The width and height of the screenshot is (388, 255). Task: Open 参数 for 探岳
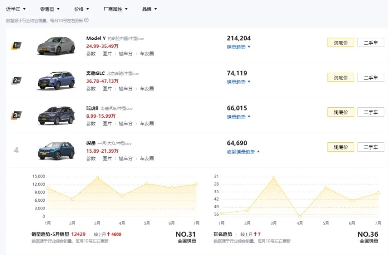(91, 158)
